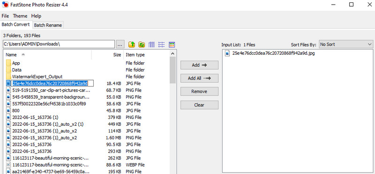
Task: Click the folder path input field
Action: click(x=59, y=44)
